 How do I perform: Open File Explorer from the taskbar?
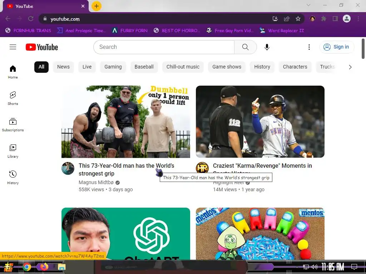[x=61, y=267]
